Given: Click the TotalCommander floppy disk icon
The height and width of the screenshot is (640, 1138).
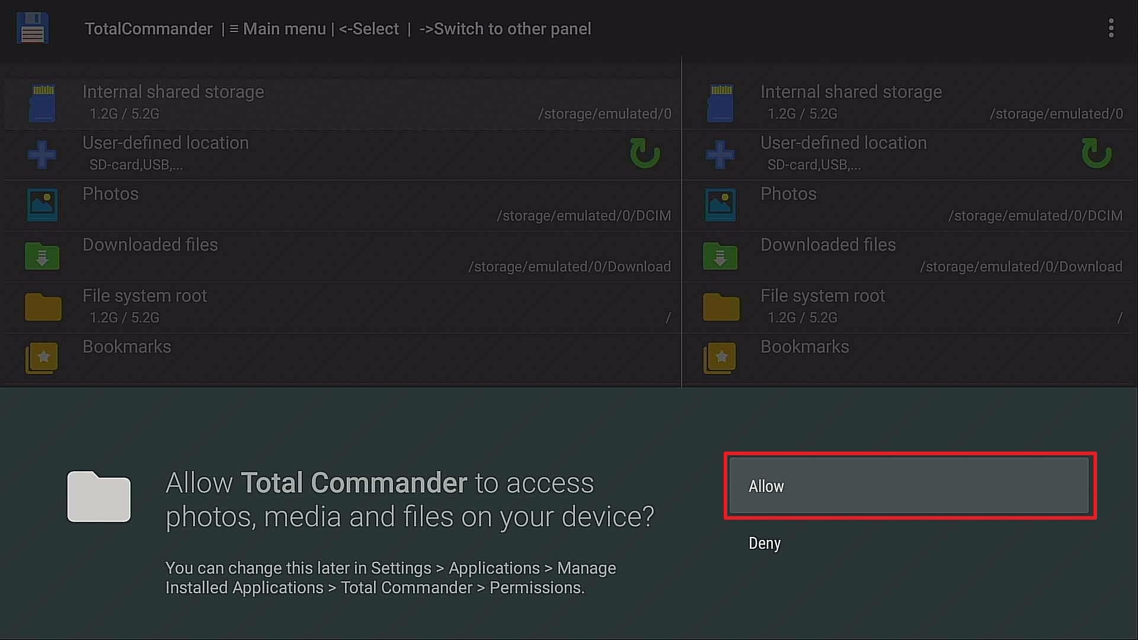Looking at the screenshot, I should coord(33,28).
